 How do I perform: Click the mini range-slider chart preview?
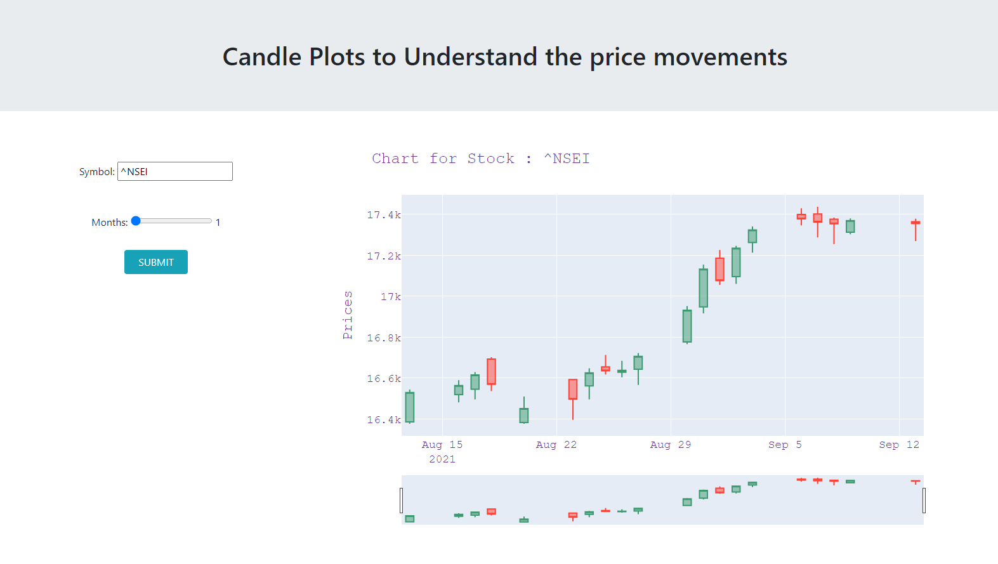(x=662, y=500)
